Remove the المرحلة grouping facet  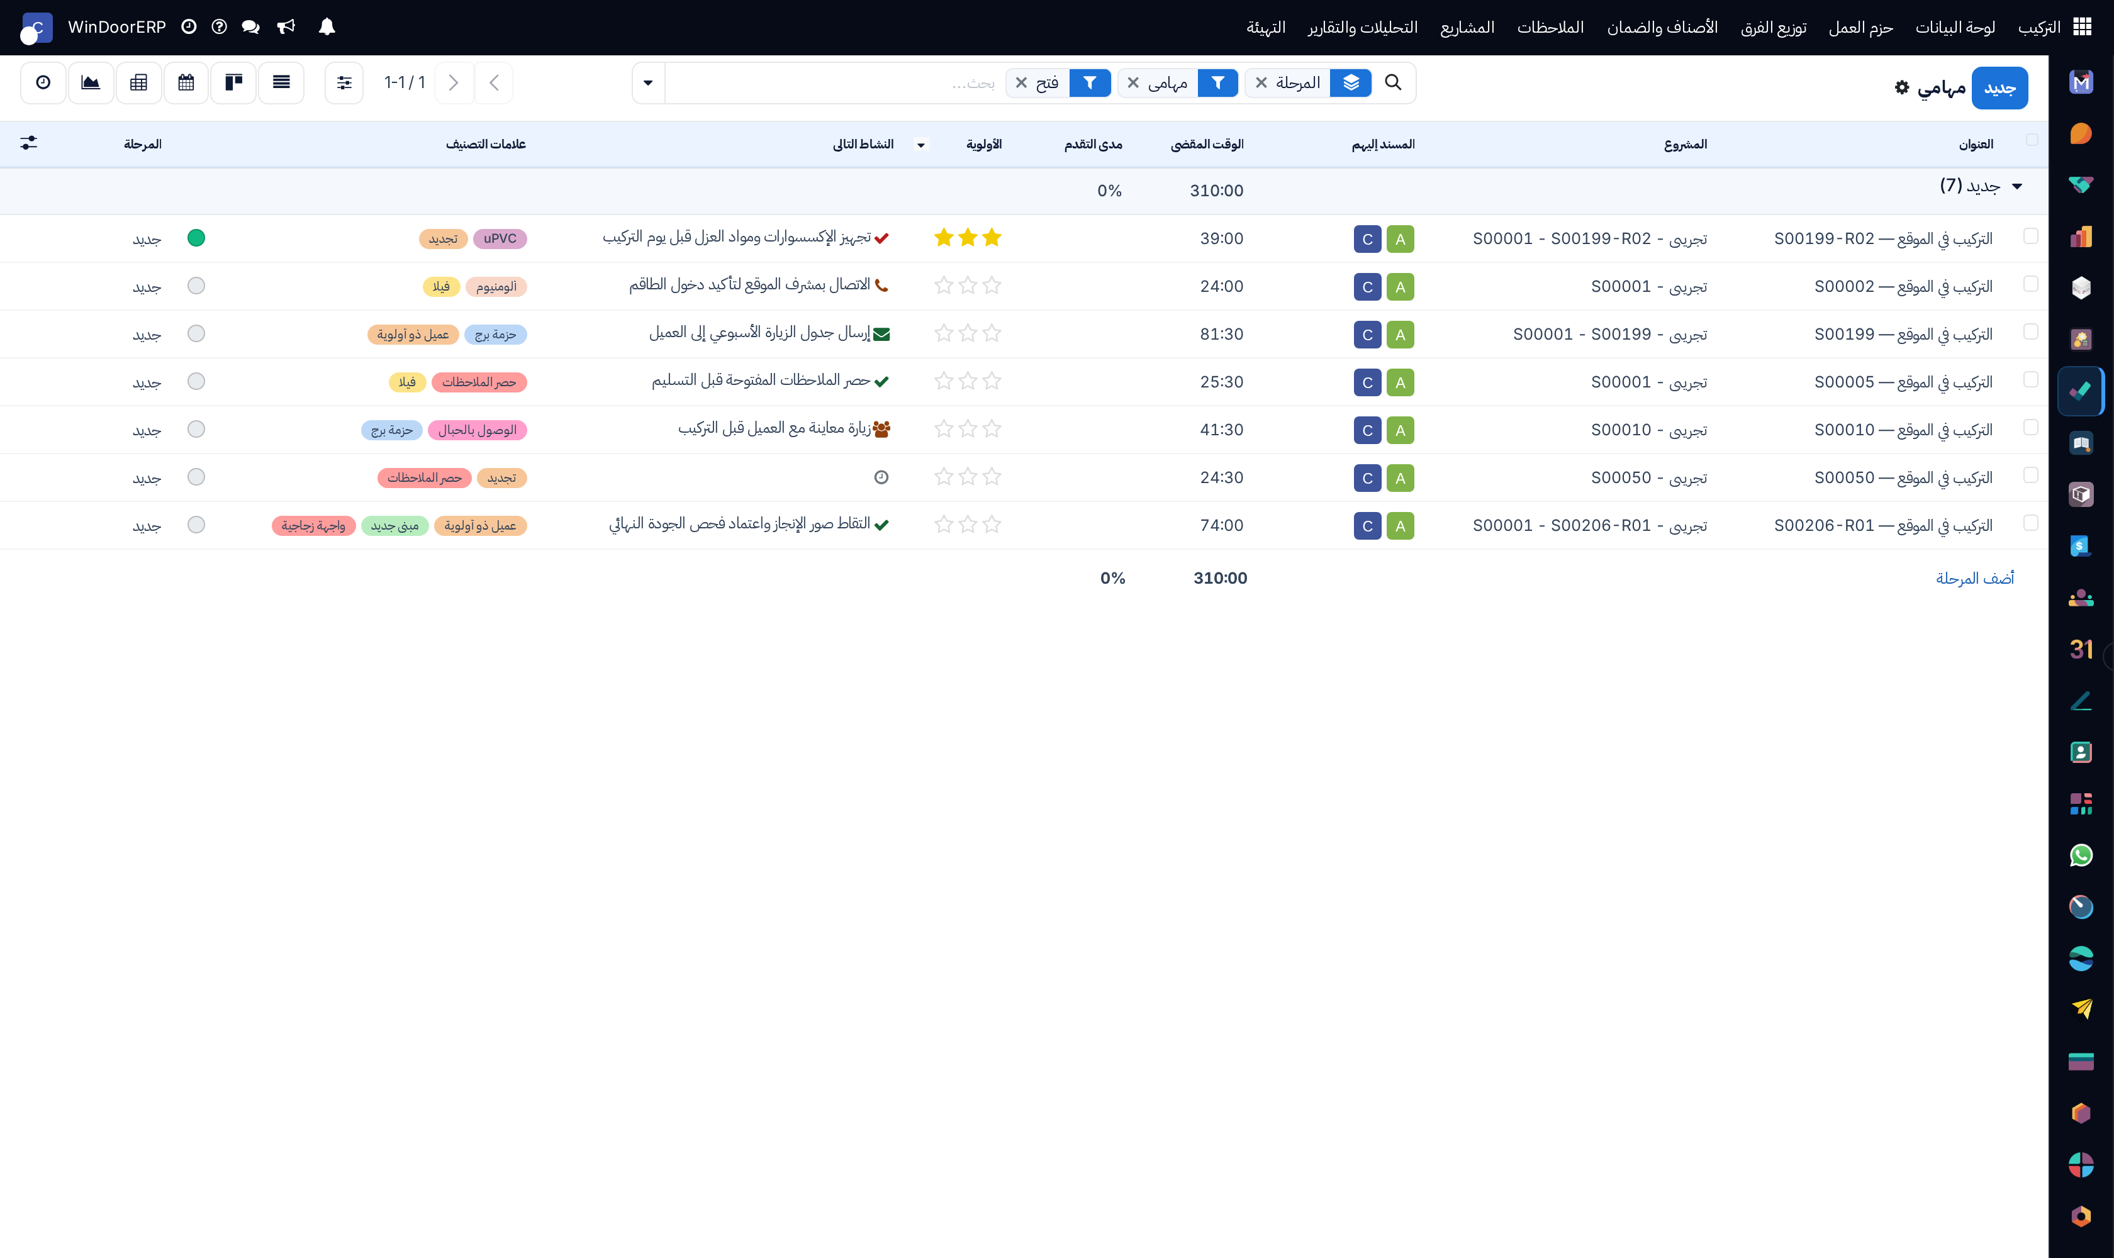[x=1261, y=82]
